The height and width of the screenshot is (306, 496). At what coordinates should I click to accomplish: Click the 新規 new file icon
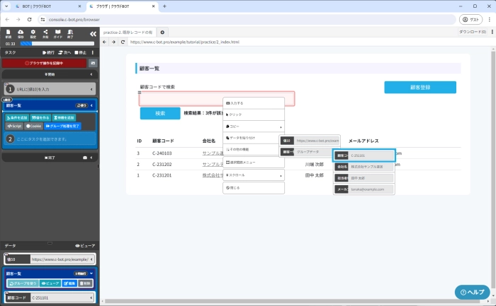coord(9,33)
